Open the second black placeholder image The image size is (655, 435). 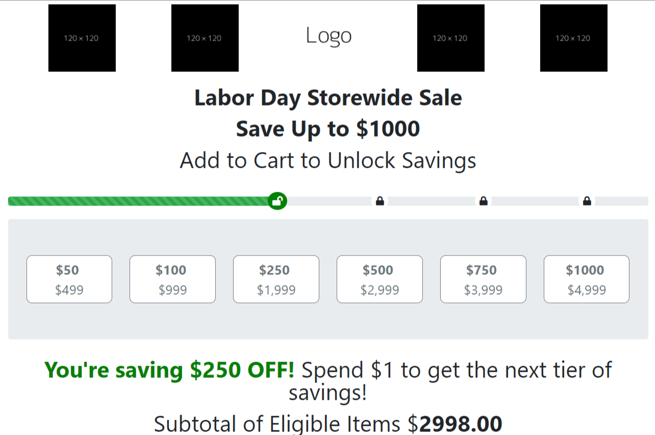click(x=205, y=38)
